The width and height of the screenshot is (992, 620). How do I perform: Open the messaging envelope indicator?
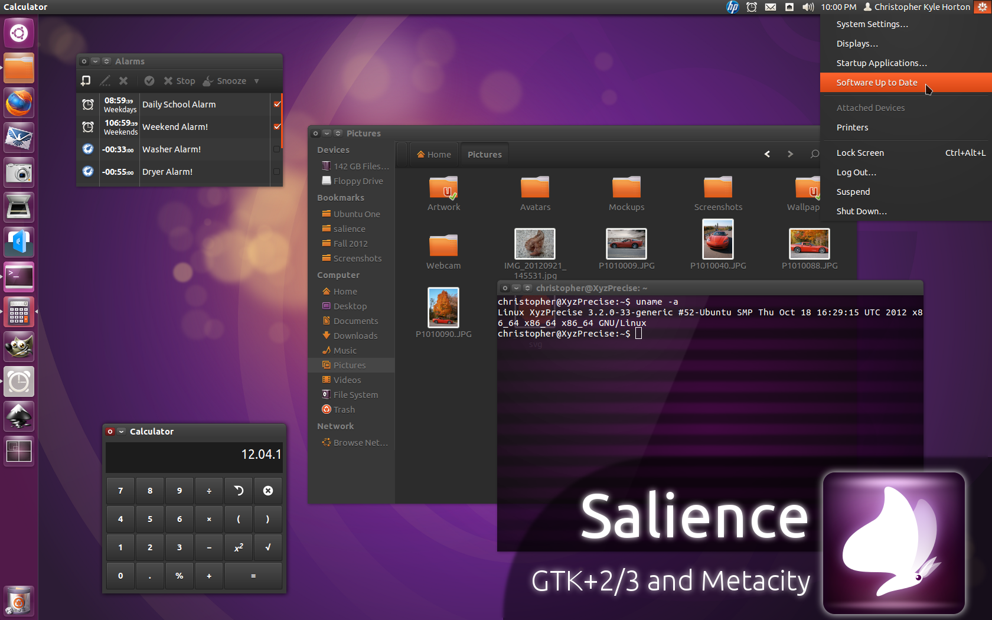pyautogui.click(x=771, y=7)
